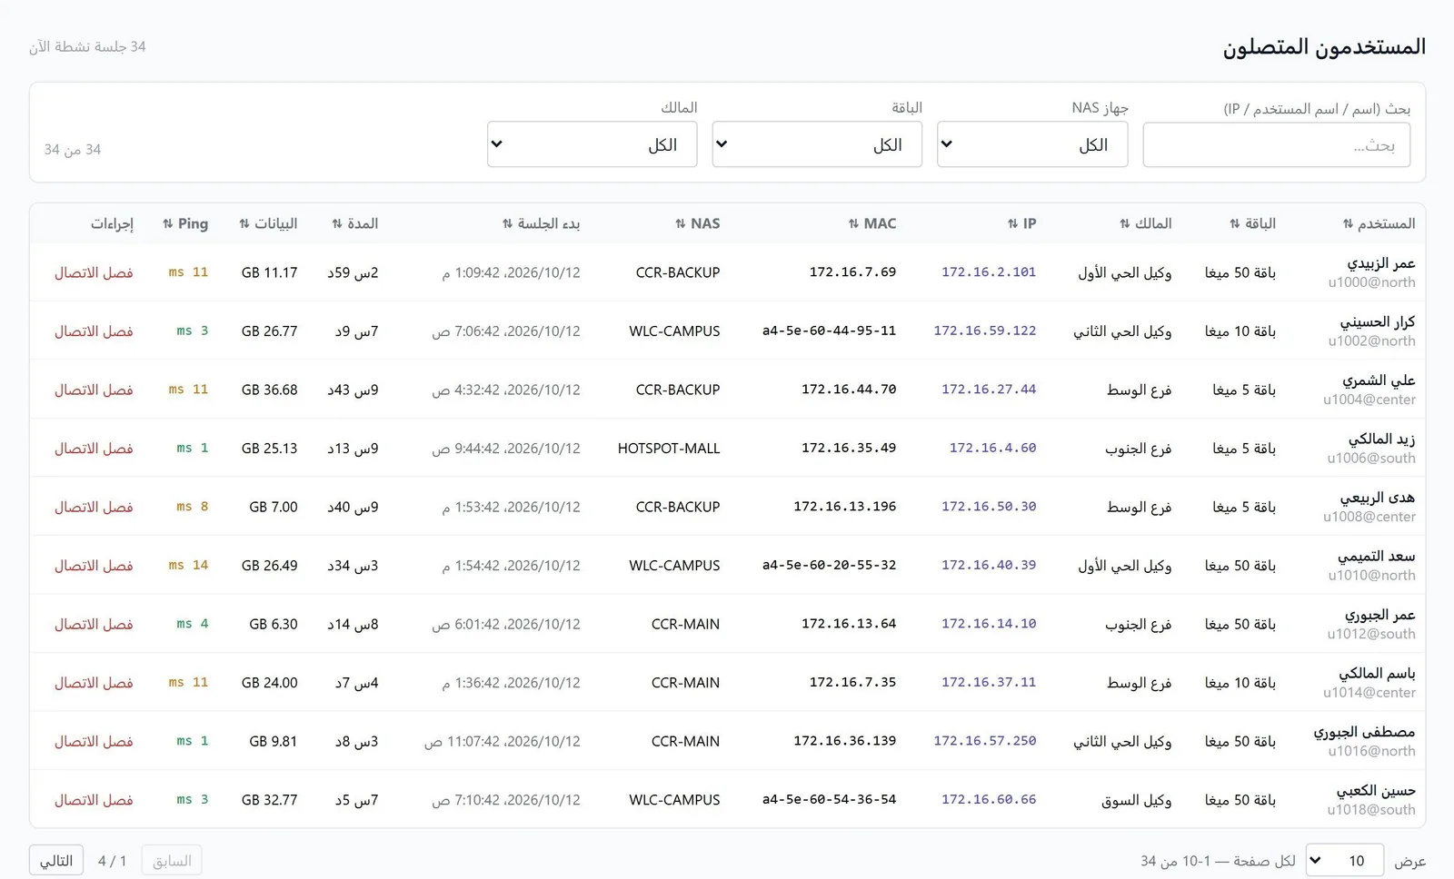This screenshot has width=1454, height=879.
Task: Open the المالك filter dropdown
Action: coord(593,144)
